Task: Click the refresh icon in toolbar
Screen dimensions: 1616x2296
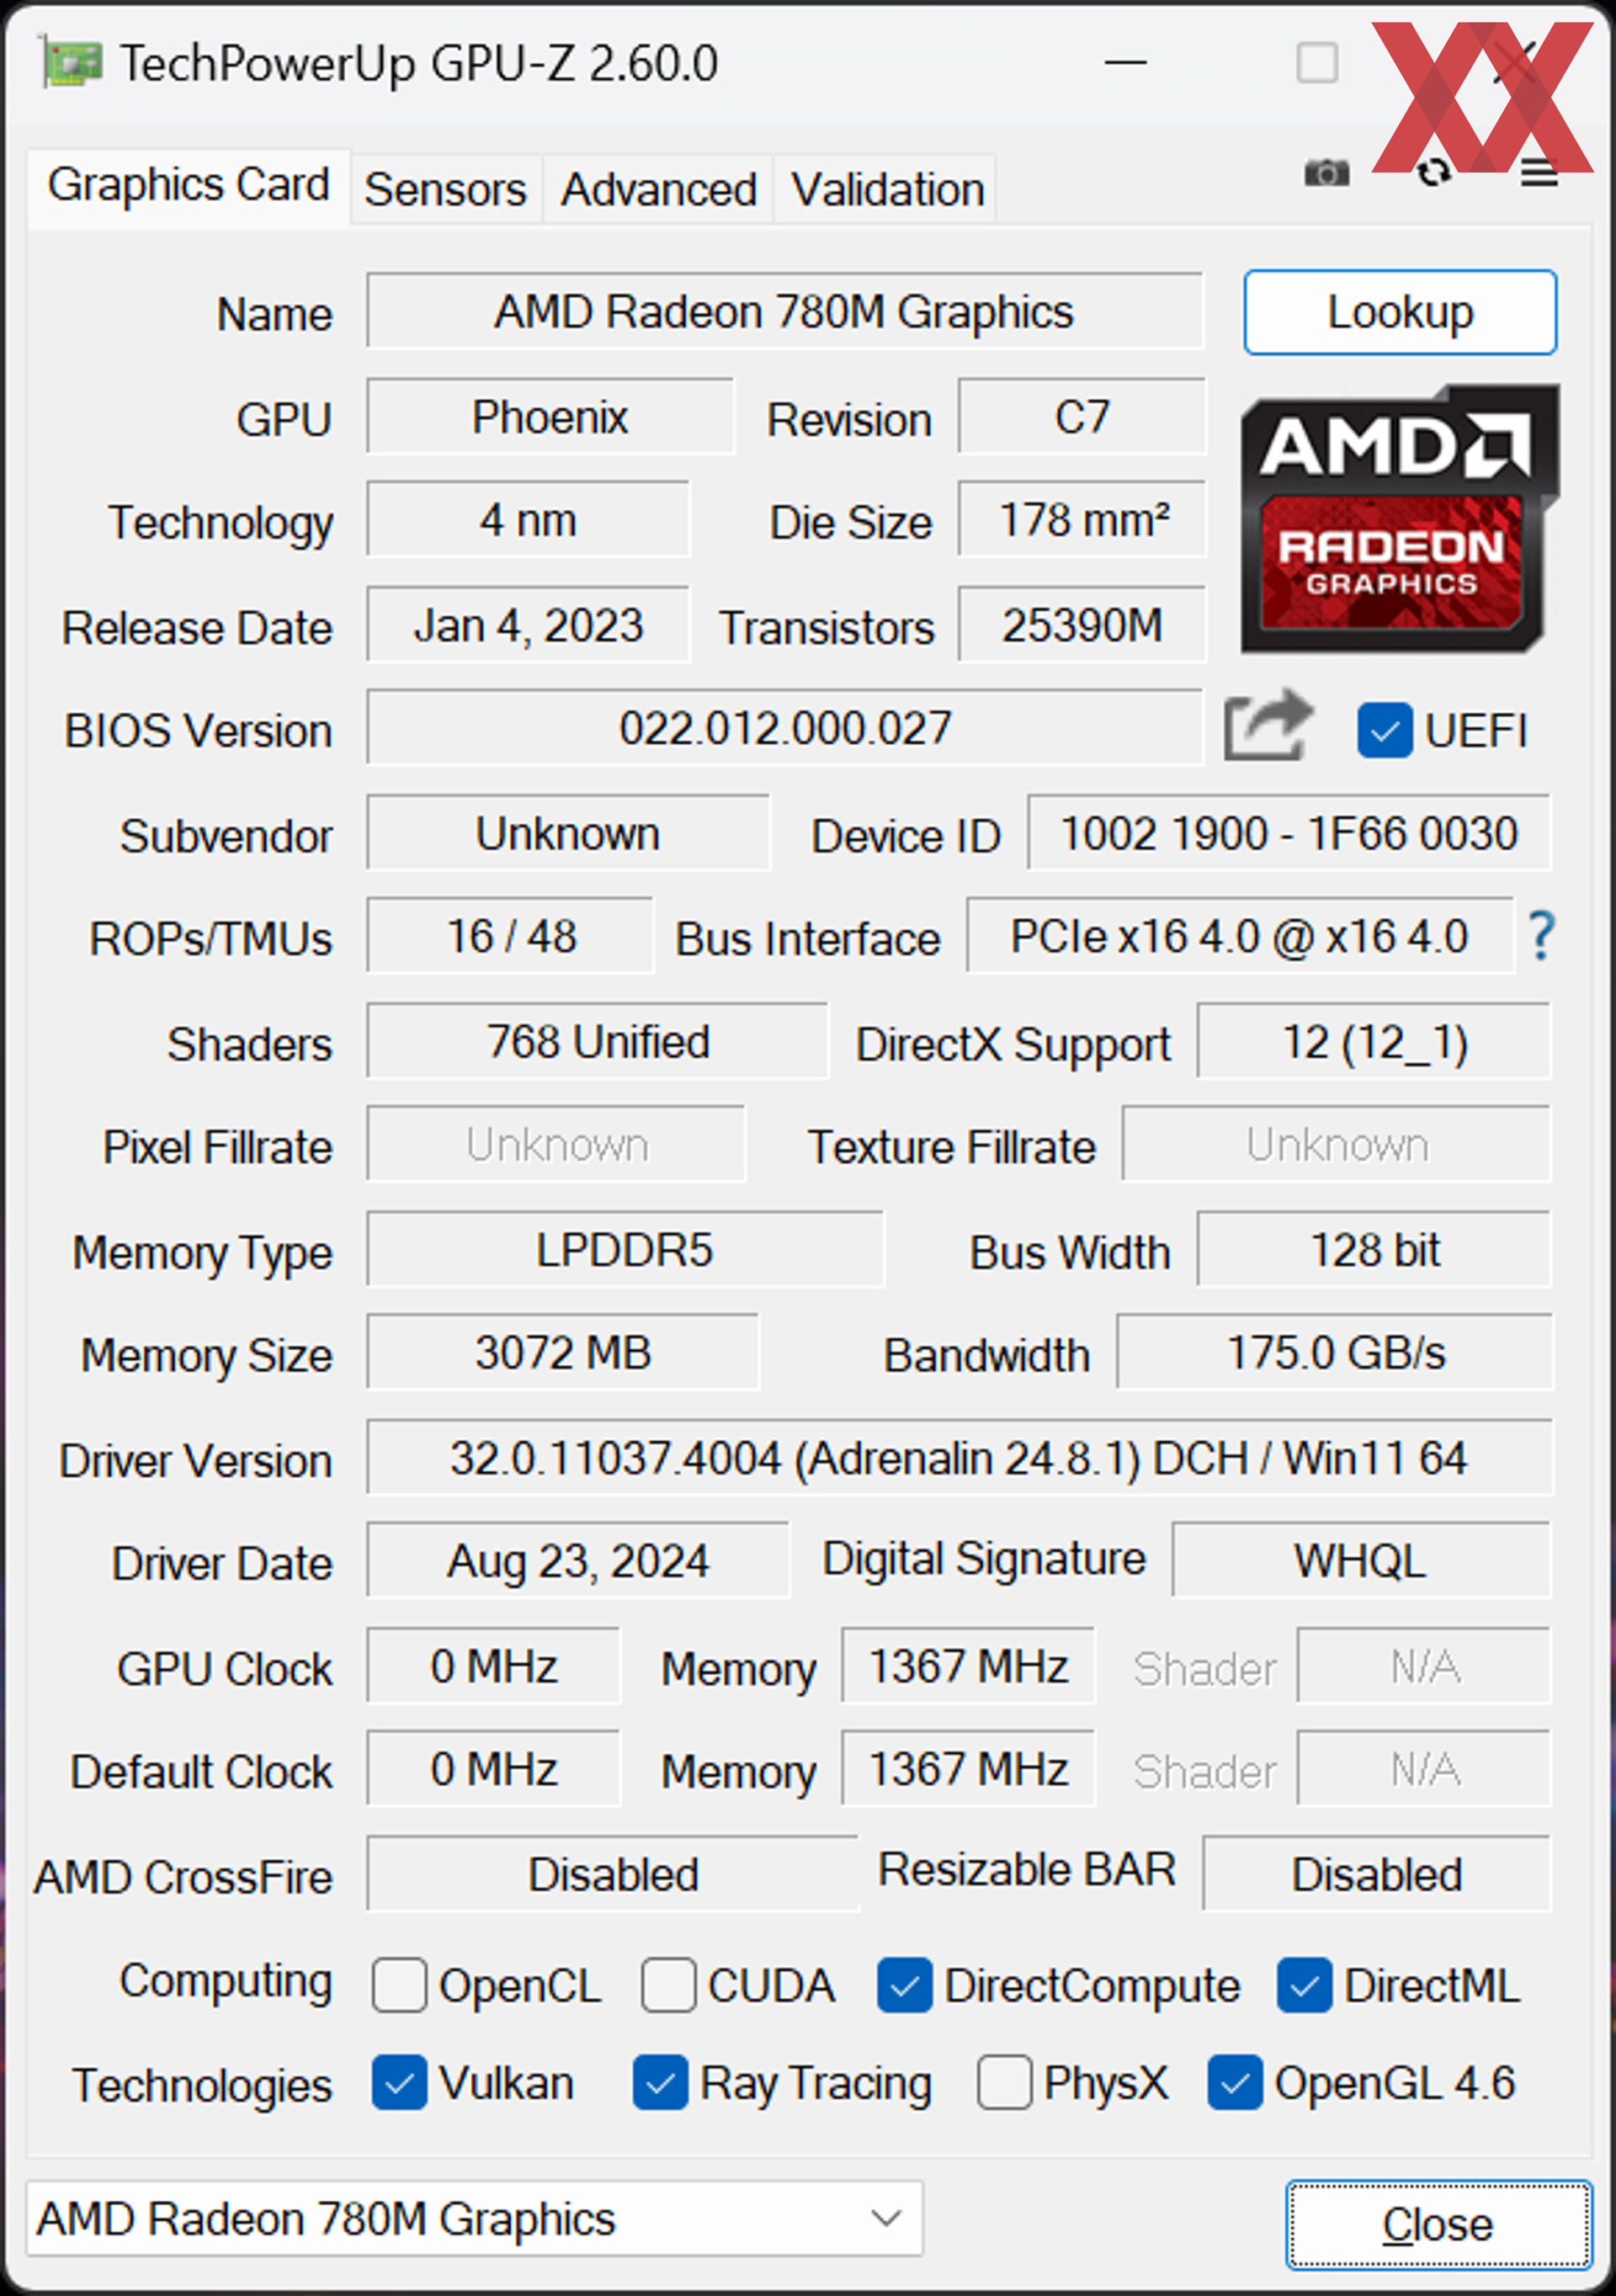Action: [1434, 173]
